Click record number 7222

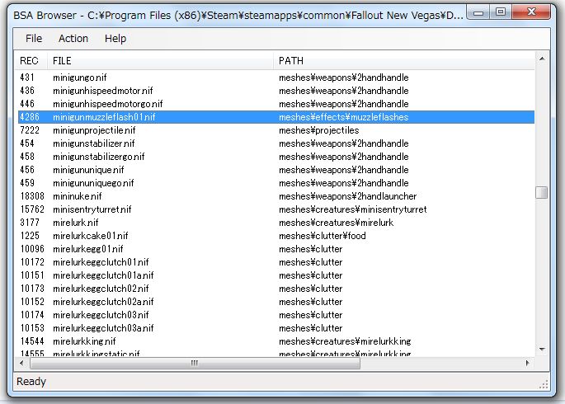[30, 130]
